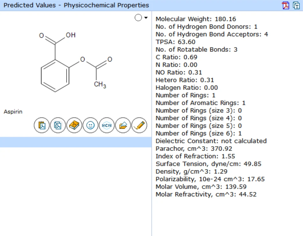Copy results as text icon
The width and height of the screenshot is (303, 236).
[296, 5]
